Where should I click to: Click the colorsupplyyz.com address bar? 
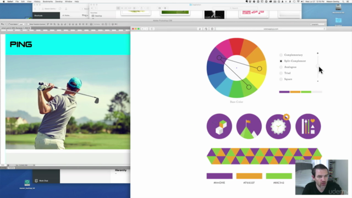(271, 29)
